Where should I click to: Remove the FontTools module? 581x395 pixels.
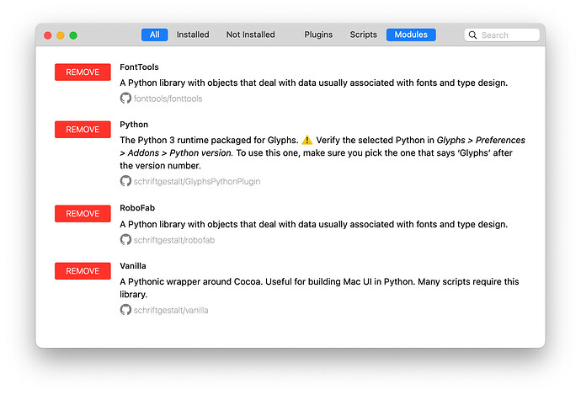[x=83, y=72]
